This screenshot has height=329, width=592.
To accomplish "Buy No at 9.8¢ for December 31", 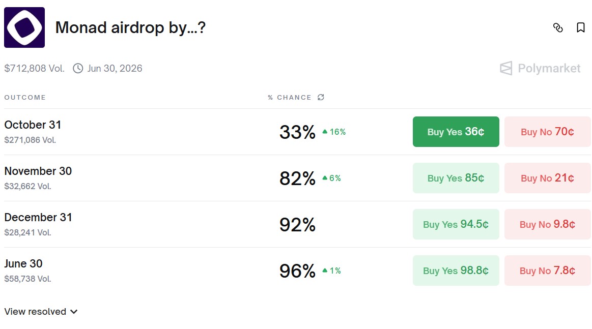I will (x=547, y=224).
